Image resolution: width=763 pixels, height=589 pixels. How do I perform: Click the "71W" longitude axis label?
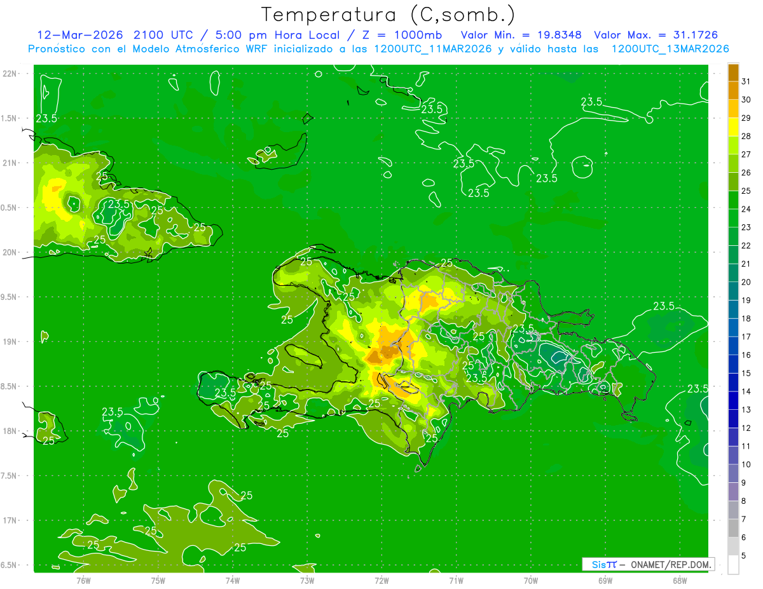456,581
